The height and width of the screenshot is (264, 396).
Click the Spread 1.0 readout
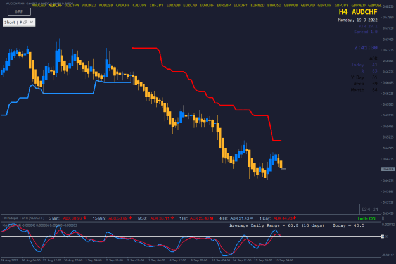(x=366, y=32)
